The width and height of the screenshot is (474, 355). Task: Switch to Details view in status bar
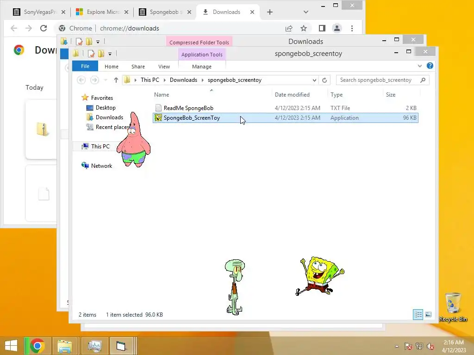tap(418, 314)
